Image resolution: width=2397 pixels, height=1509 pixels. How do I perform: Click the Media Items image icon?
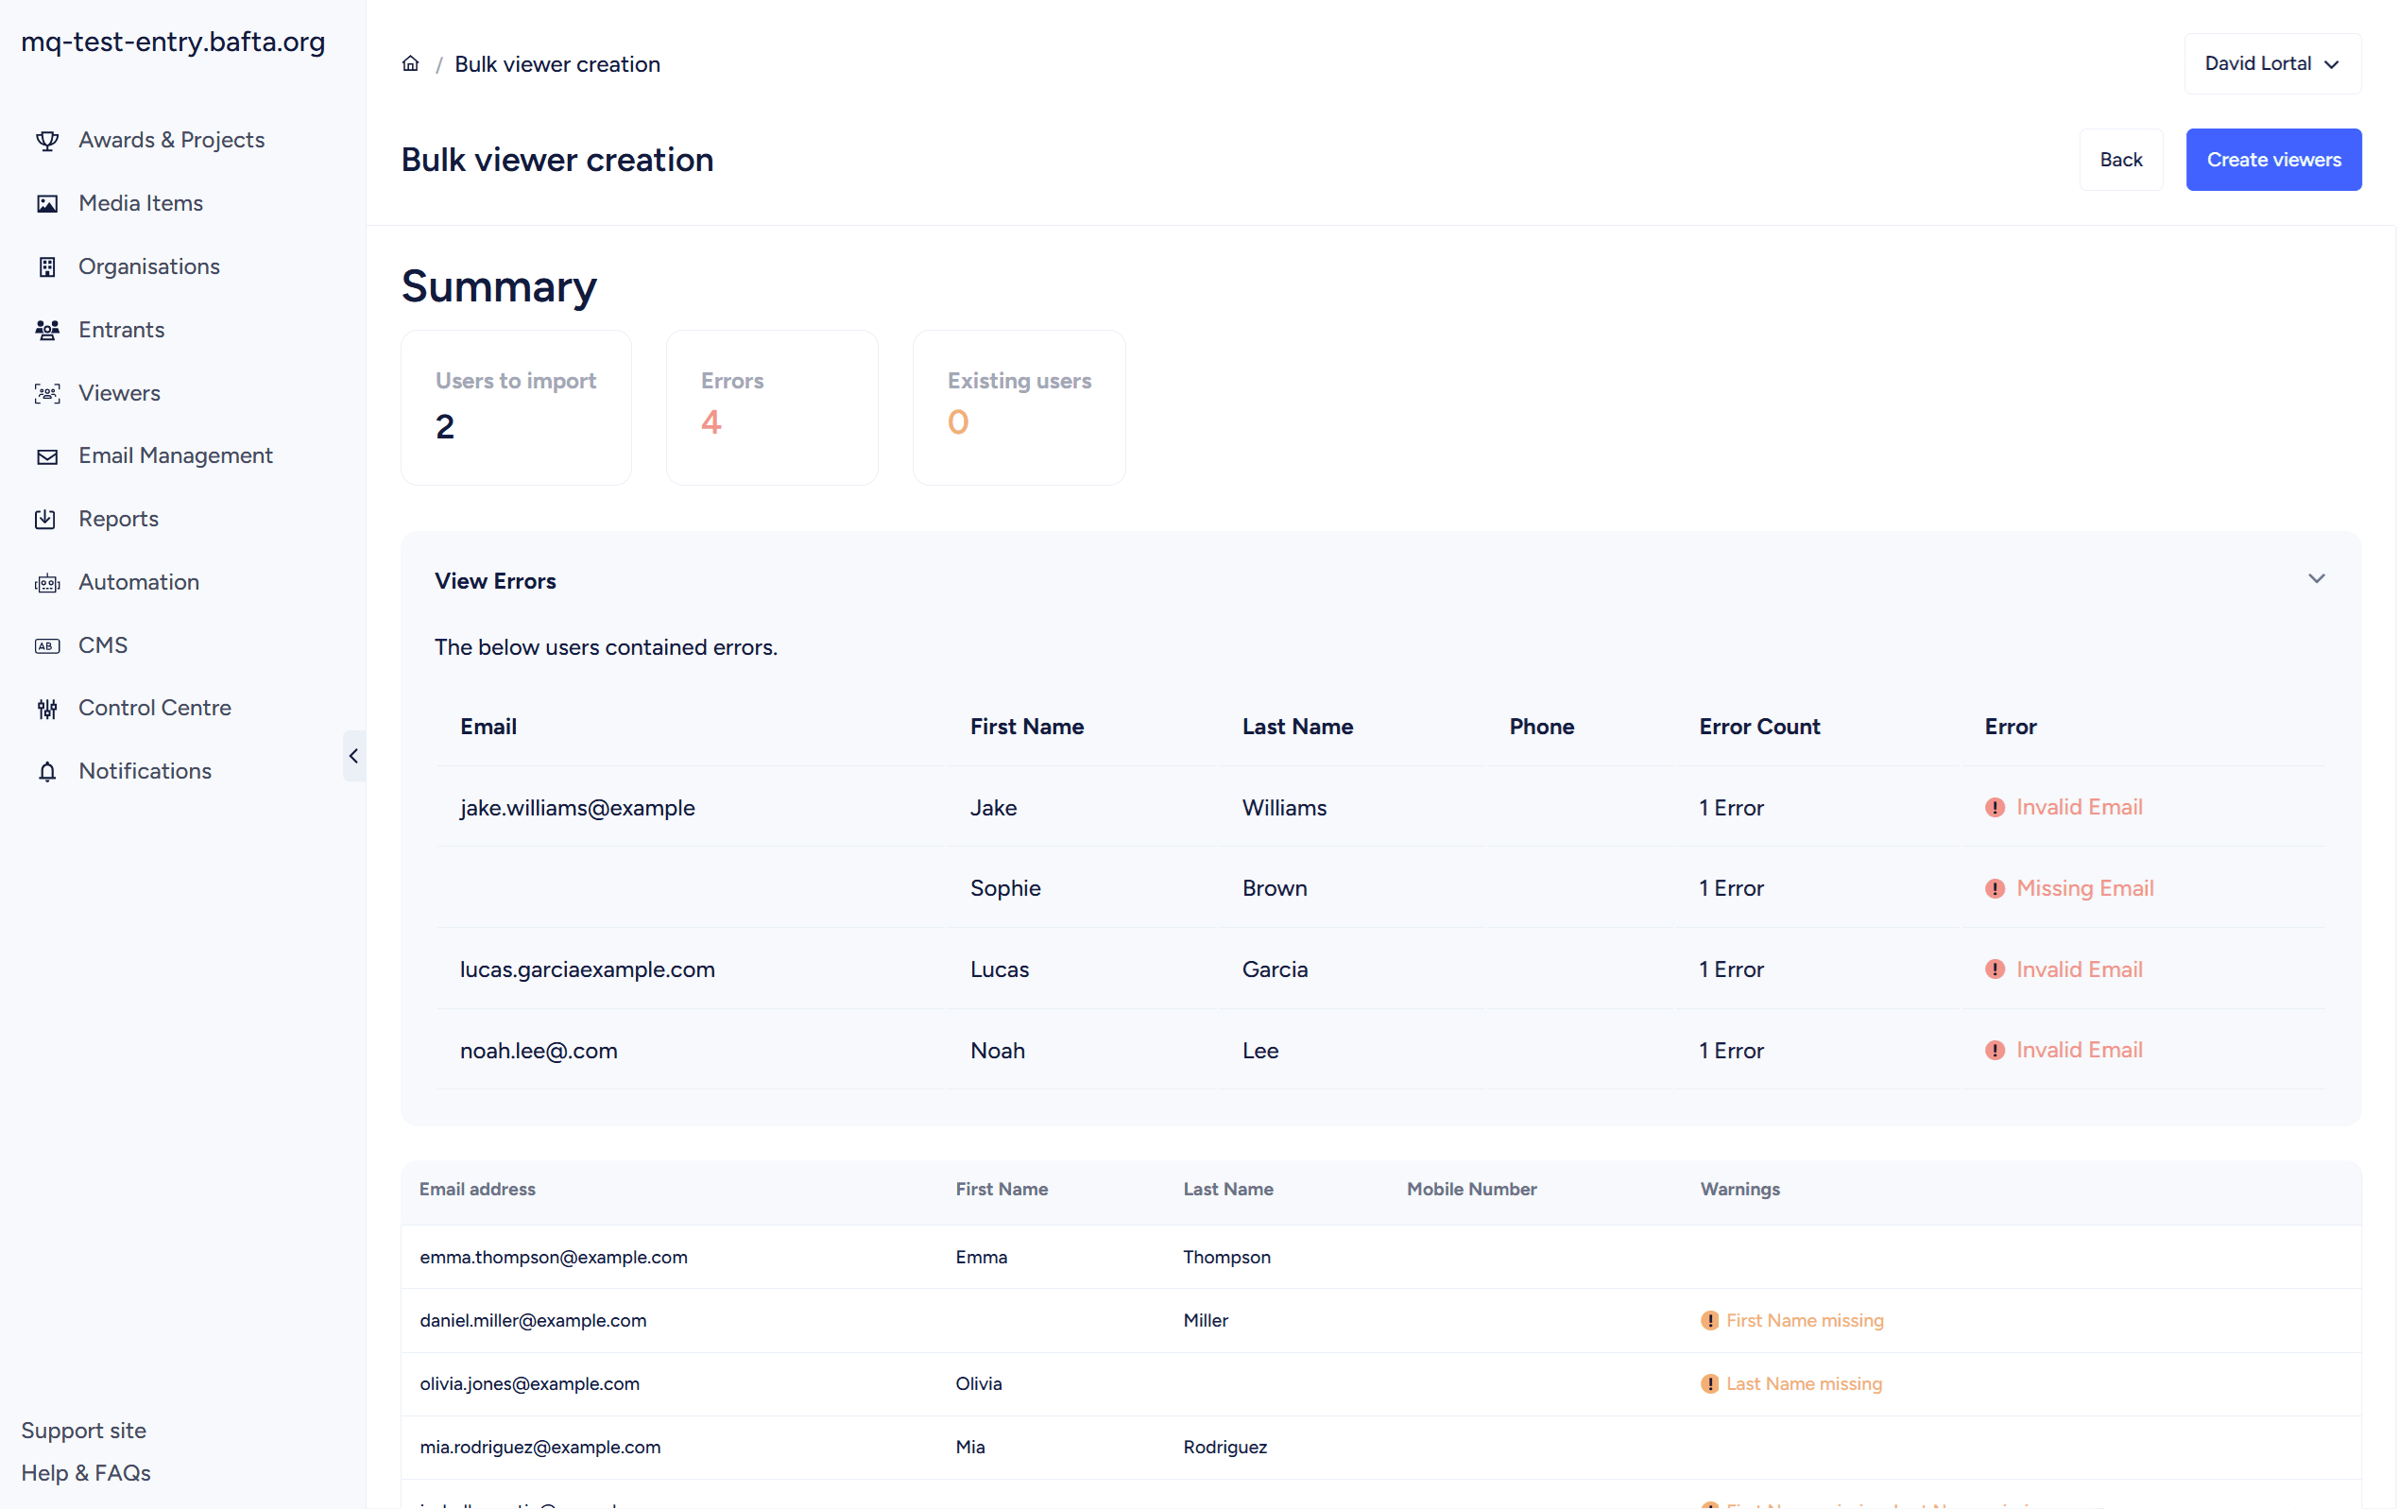click(47, 204)
